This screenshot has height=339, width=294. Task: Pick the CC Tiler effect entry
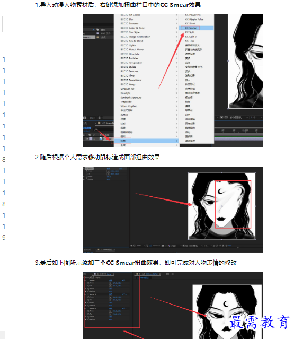[190, 41]
